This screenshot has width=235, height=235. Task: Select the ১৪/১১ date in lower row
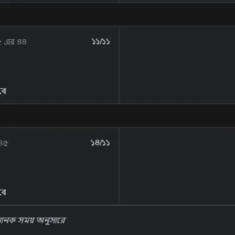tap(100, 143)
